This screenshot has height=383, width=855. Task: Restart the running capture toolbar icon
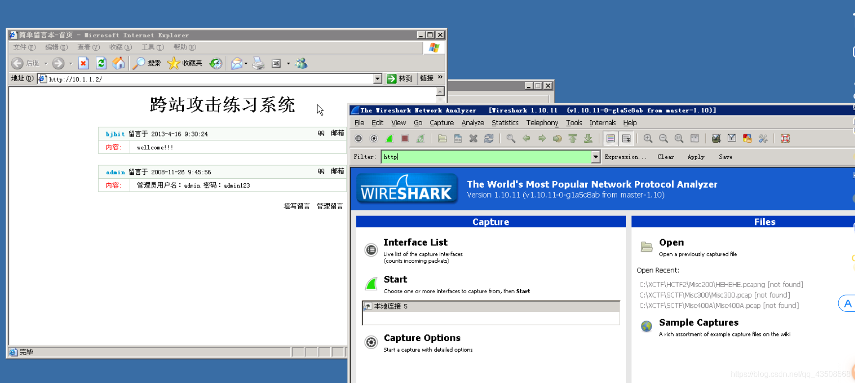[x=421, y=138]
